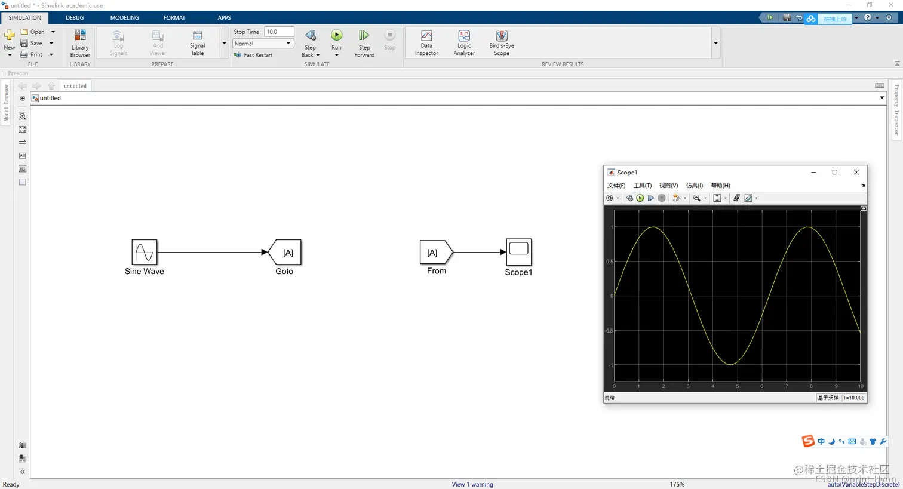Click the Scale Axes icon in the Scope1 toolbar

tap(717, 198)
